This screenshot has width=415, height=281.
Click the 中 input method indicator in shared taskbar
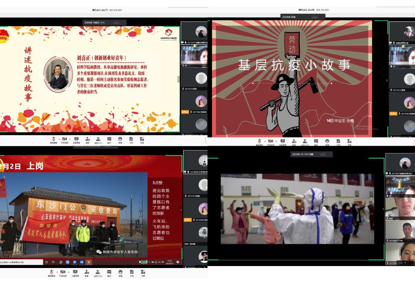point(163,262)
